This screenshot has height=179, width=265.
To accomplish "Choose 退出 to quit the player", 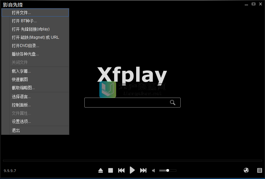I will [x=35, y=130].
